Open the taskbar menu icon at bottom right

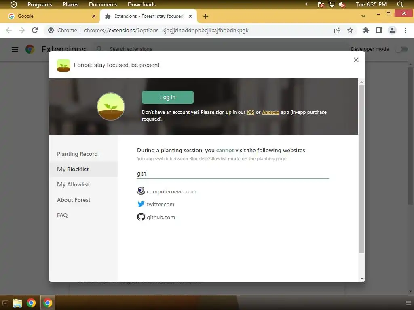click(x=408, y=303)
